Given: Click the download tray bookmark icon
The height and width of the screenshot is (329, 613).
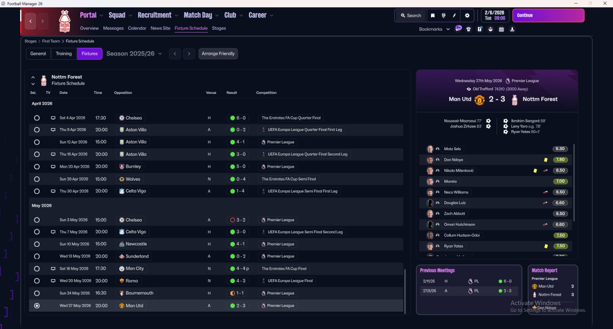Looking at the screenshot, I should point(512,29).
